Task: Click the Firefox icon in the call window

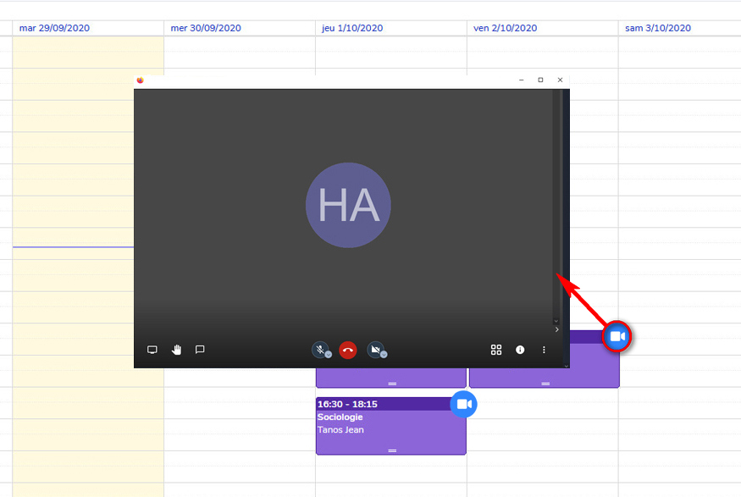Action: 140,80
